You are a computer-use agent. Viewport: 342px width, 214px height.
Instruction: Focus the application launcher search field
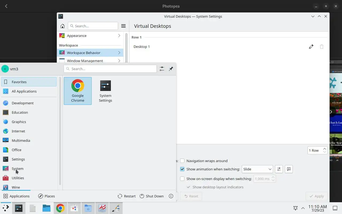pos(110,69)
